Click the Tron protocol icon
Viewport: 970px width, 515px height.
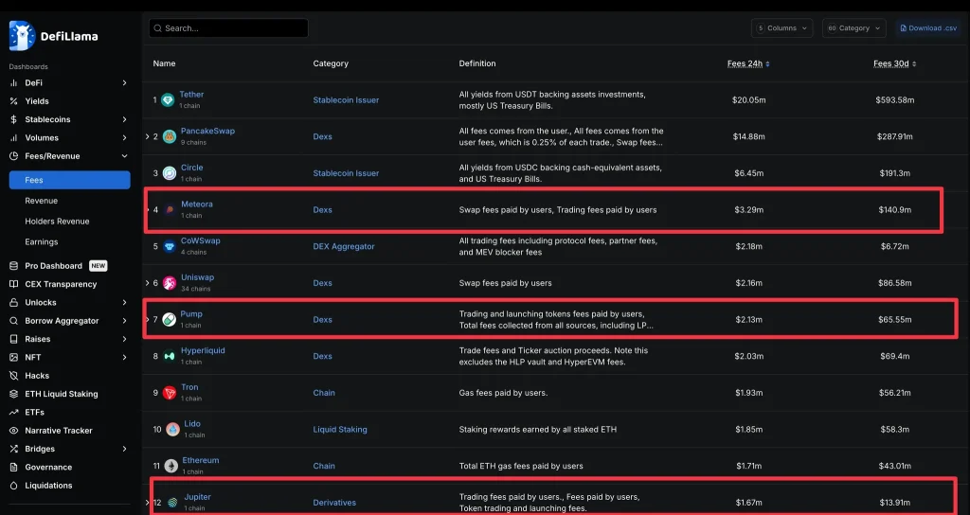coord(170,393)
